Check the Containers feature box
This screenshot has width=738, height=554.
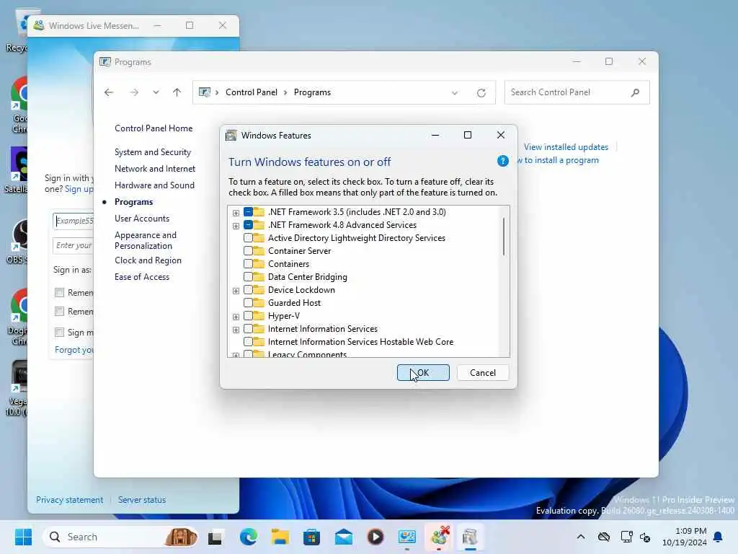click(248, 264)
